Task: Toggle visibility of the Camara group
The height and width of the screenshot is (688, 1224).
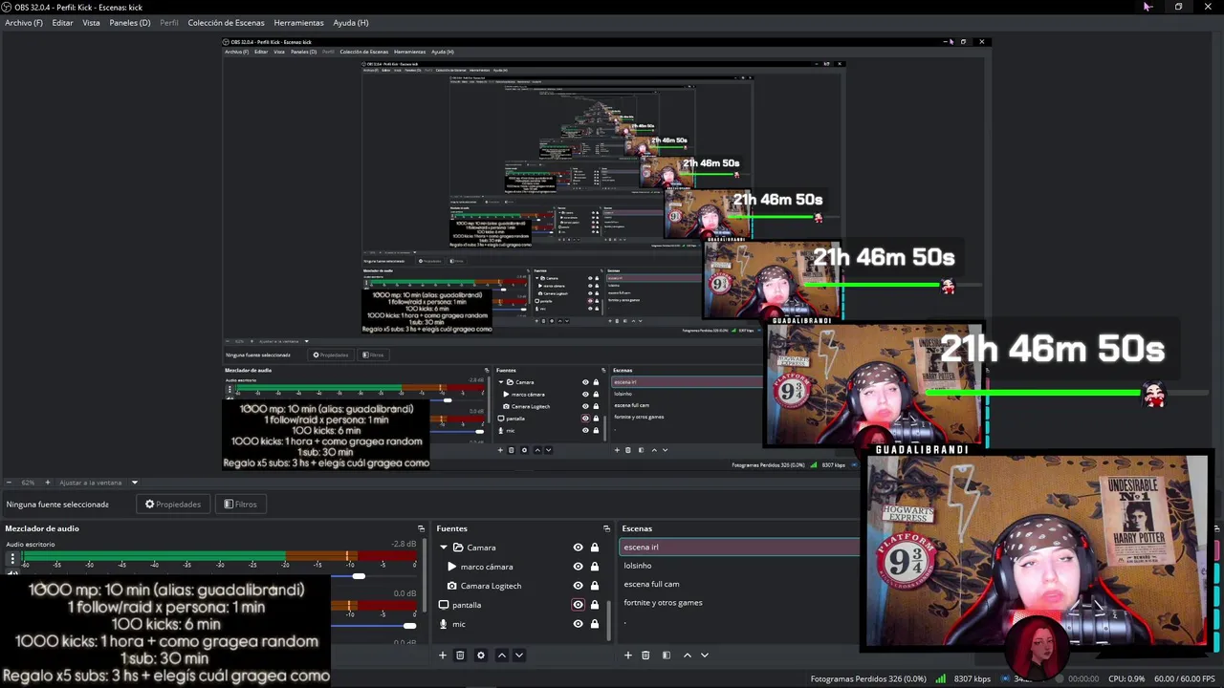Action: 578,548
